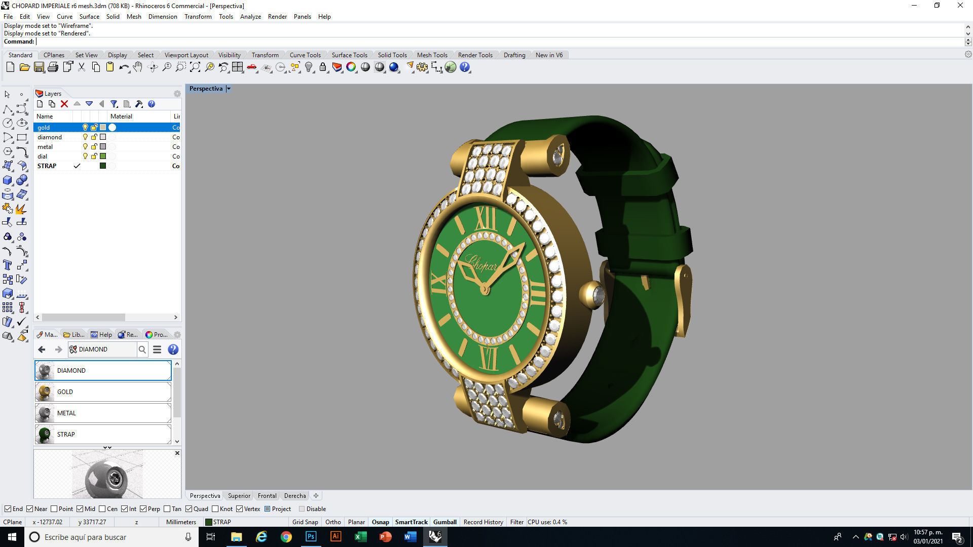Toggle the Perp osnap checkbox
Viewport: 973px width, 547px height.
(x=143, y=509)
